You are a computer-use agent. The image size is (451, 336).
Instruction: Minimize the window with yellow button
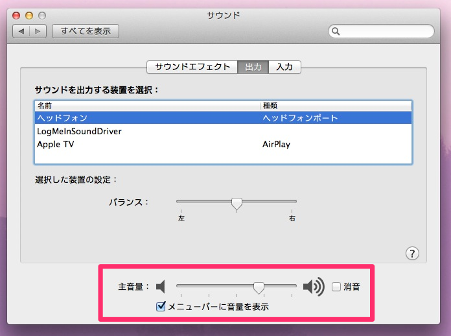pyautogui.click(x=29, y=16)
